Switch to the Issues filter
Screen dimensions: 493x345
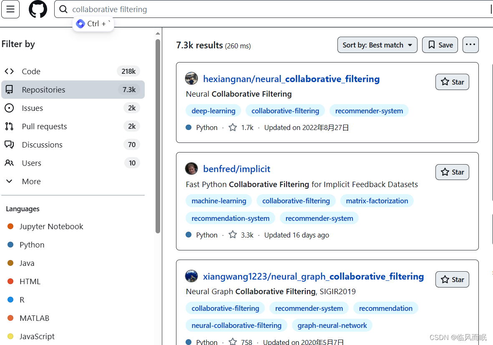tap(32, 108)
